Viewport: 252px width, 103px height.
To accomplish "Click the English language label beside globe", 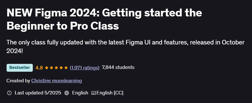I will click(80, 93).
